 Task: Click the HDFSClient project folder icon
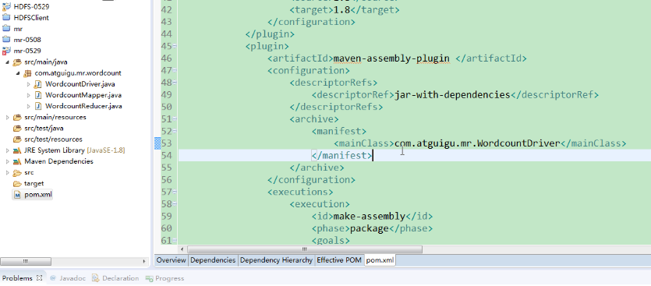(6, 17)
